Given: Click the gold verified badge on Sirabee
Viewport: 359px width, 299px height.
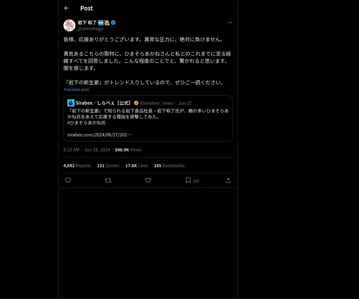Looking at the screenshot, I should tap(136, 103).
